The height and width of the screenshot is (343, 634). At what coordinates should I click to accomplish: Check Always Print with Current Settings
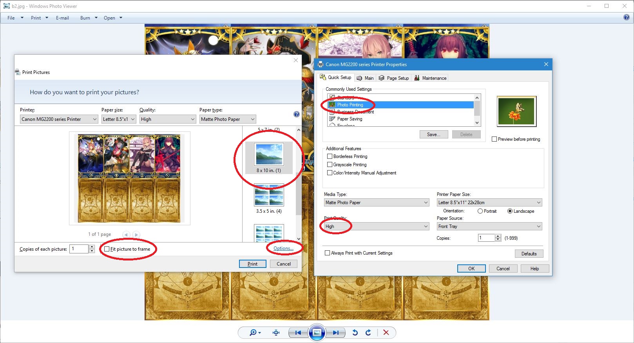328,253
